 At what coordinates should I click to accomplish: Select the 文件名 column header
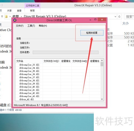pos(29,61)
